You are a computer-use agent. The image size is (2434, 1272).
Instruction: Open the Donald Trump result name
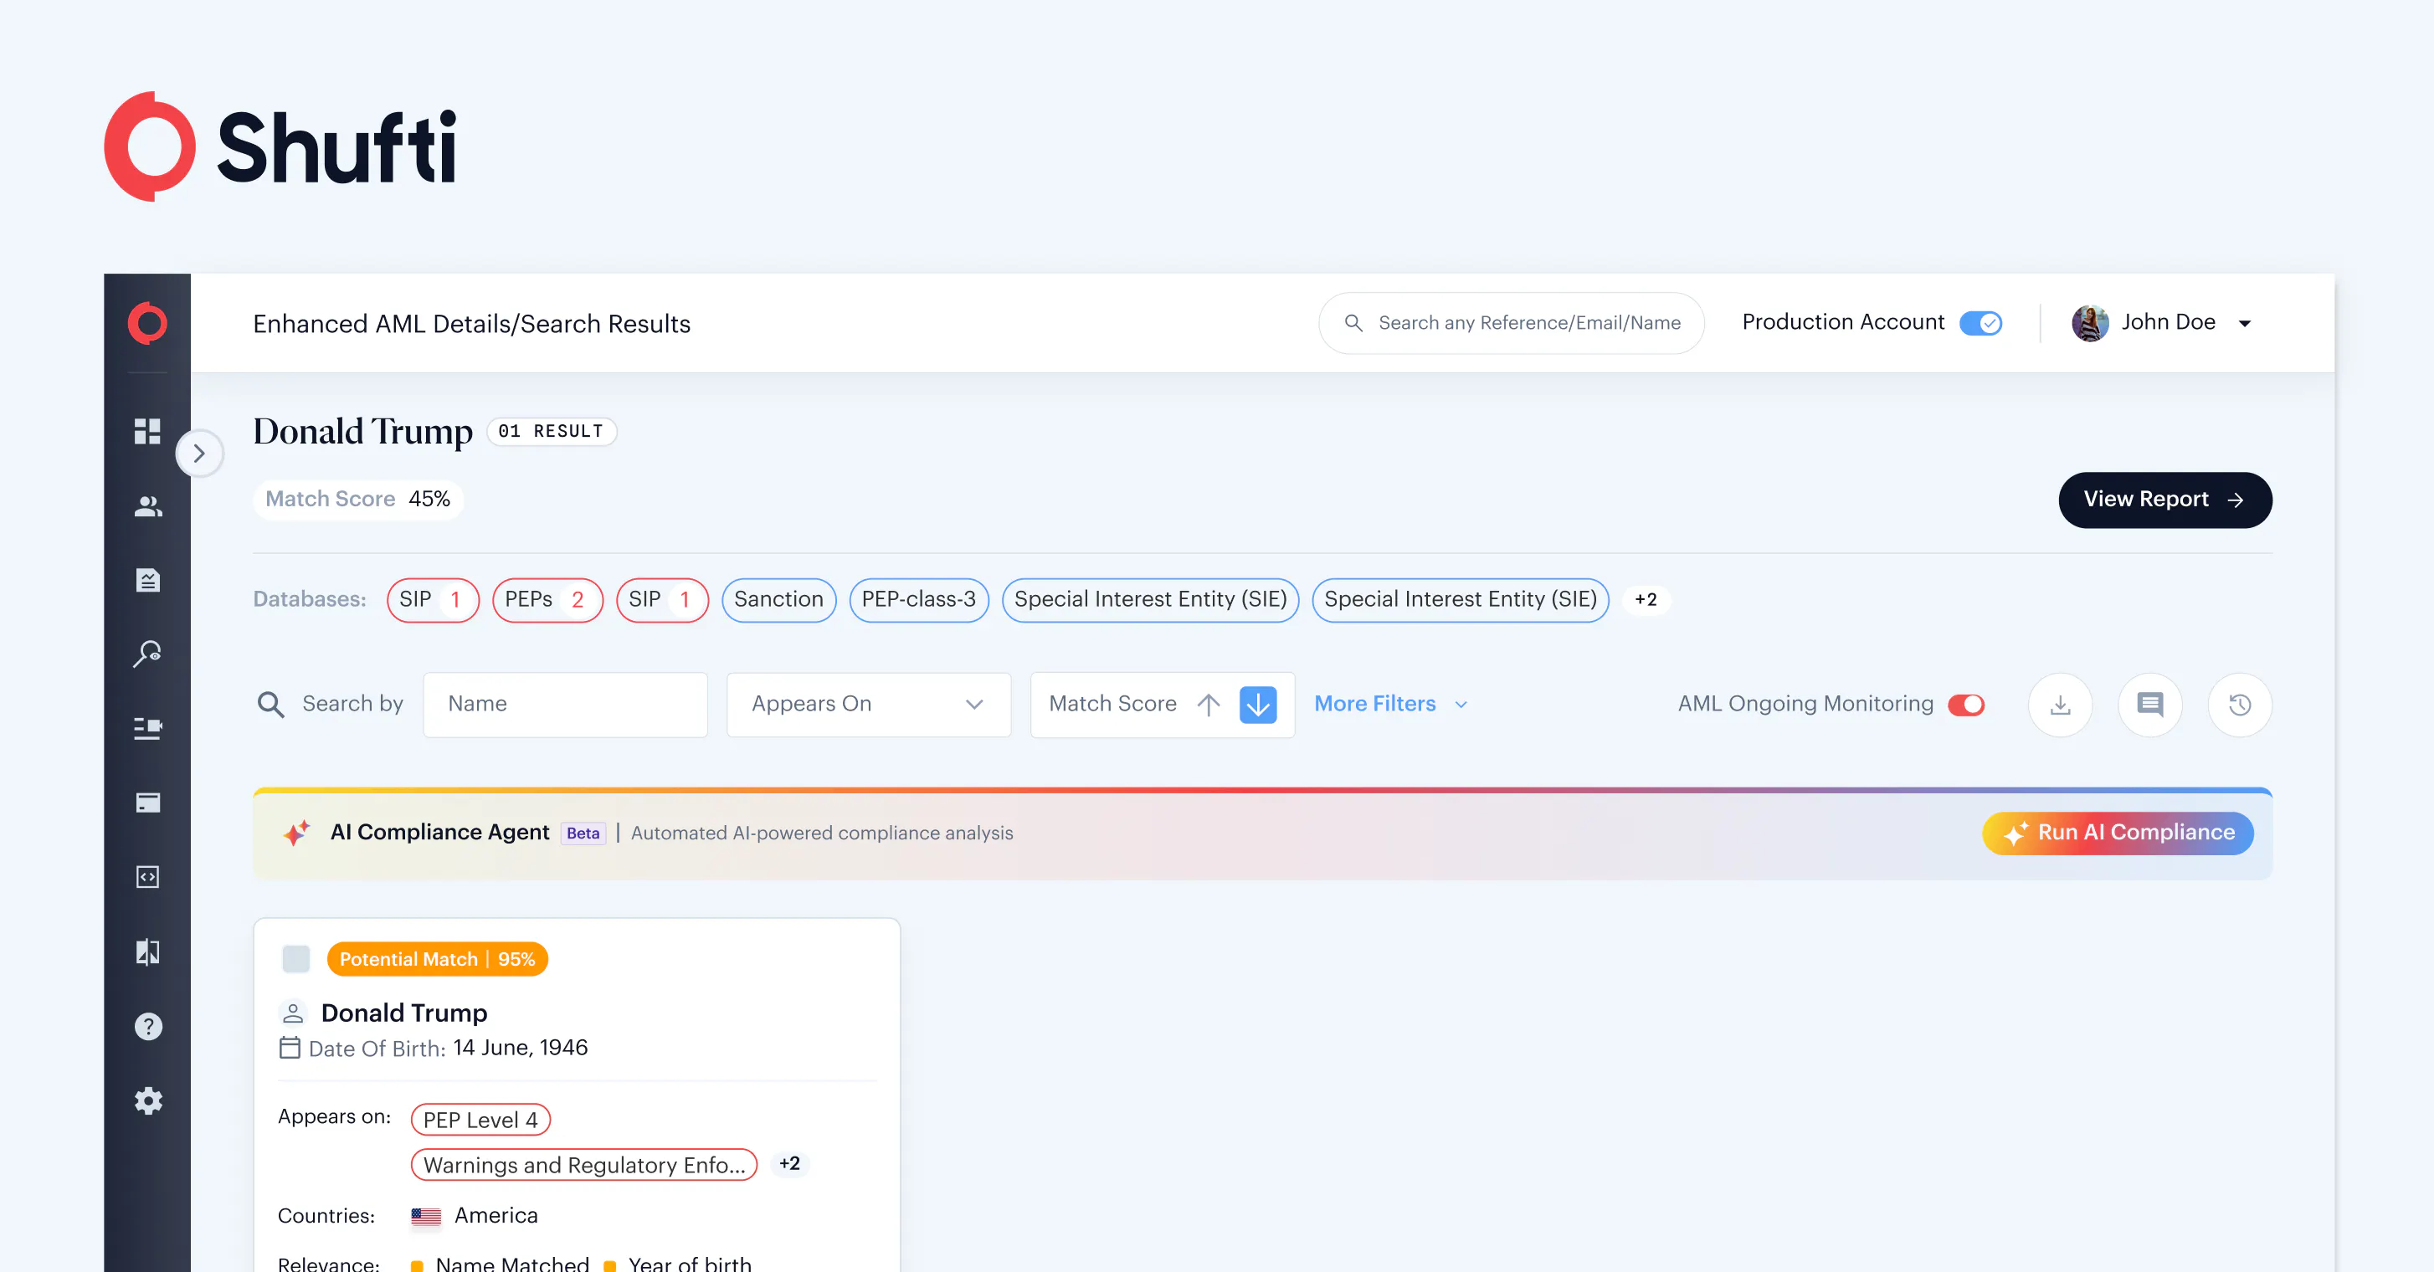pos(404,1013)
